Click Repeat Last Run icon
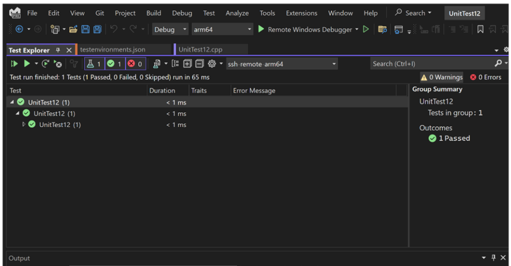Screen dimensions: 511x266 pos(45,64)
